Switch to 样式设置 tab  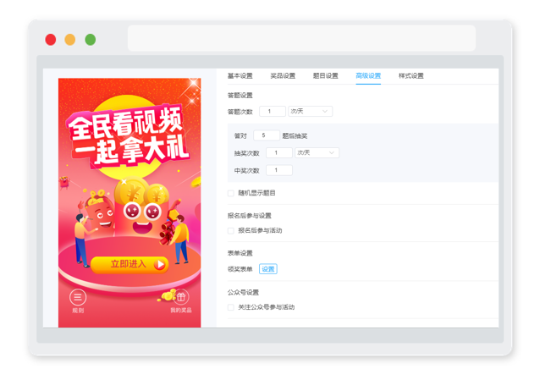point(411,76)
